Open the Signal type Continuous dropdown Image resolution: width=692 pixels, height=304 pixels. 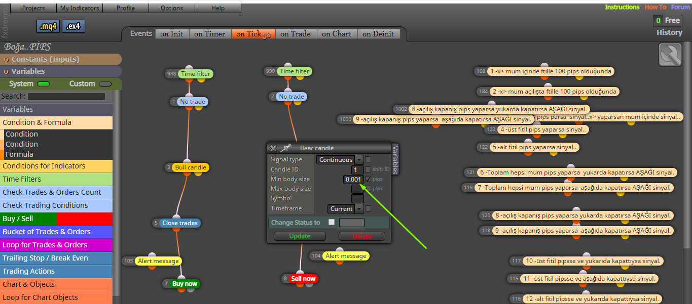click(x=340, y=160)
